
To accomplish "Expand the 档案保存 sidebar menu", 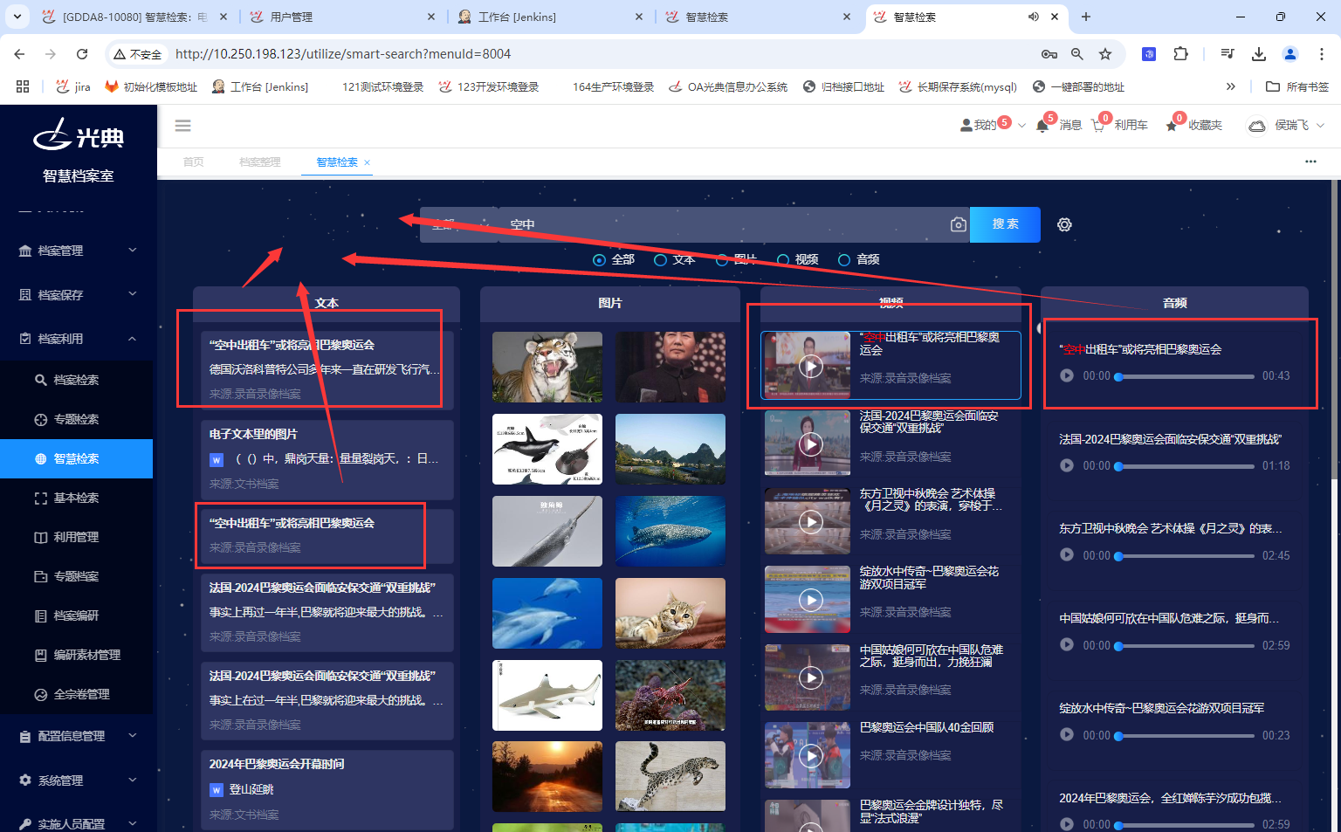I will (77, 295).
